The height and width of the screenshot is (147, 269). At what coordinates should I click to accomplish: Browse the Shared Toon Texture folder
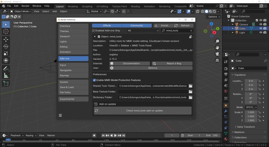(x=190, y=86)
